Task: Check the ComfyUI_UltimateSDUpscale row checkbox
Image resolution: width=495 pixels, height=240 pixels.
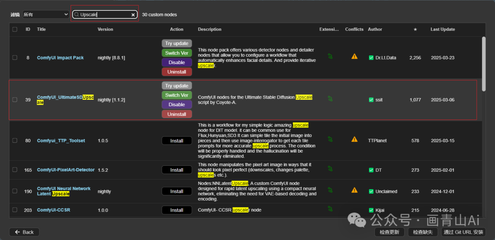Action: [15, 100]
